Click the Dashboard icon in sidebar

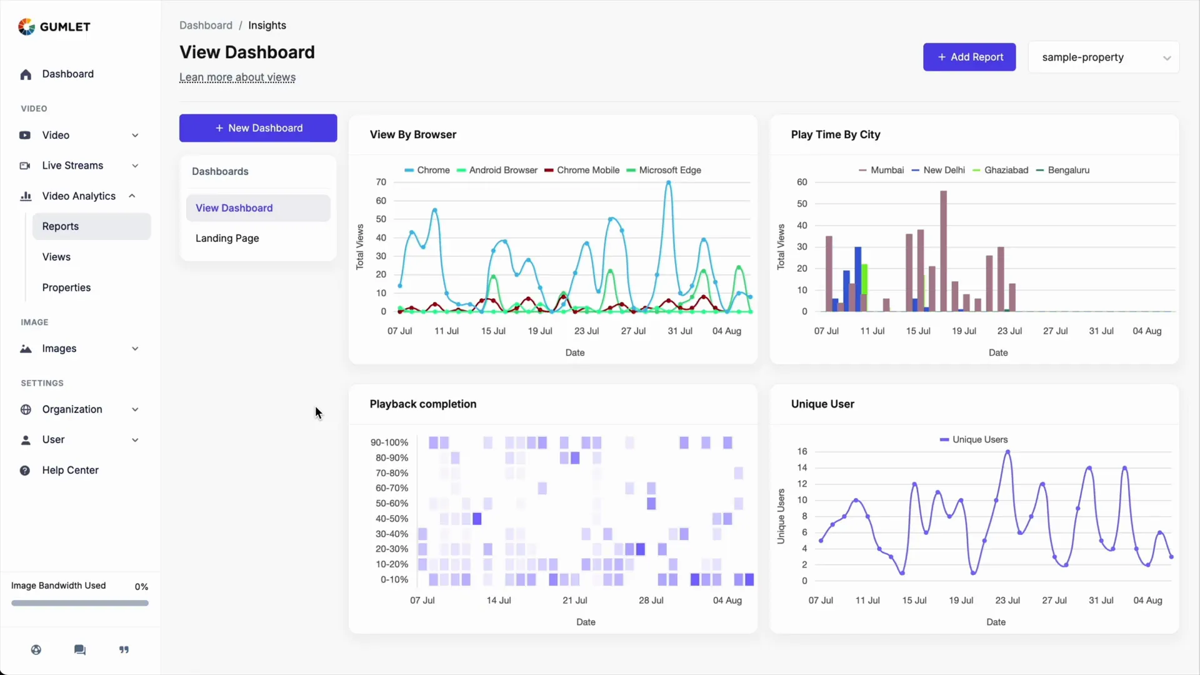(25, 73)
